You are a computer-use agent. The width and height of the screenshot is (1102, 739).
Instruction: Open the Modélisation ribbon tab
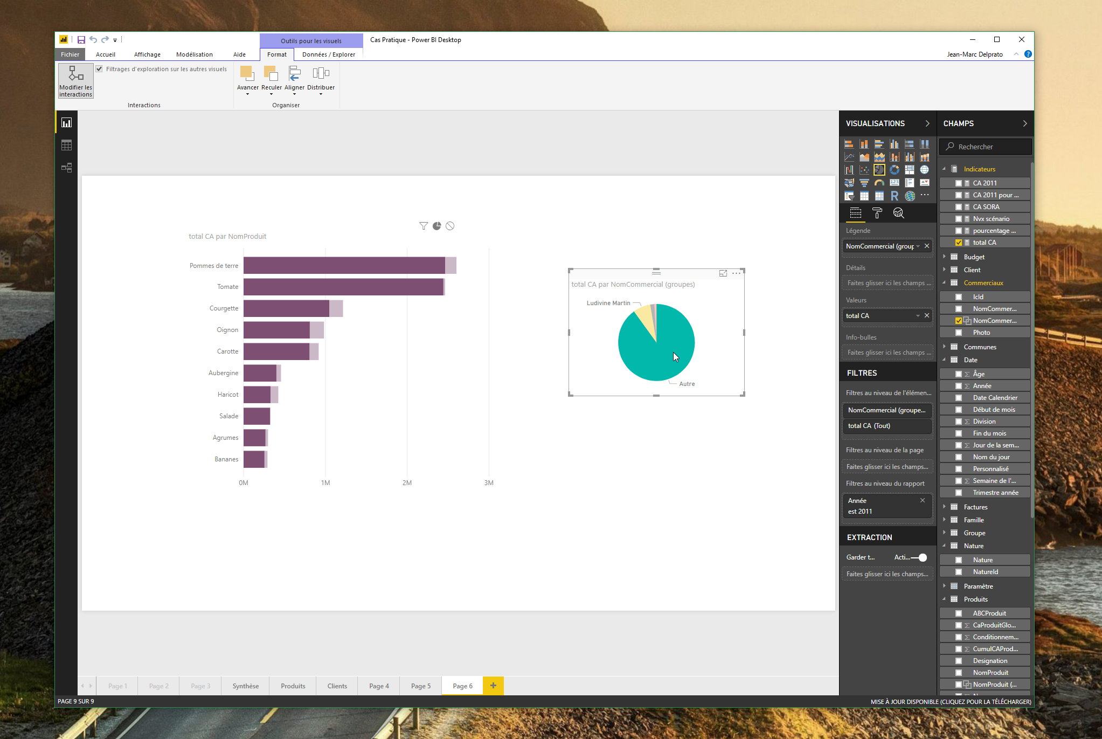coord(195,54)
